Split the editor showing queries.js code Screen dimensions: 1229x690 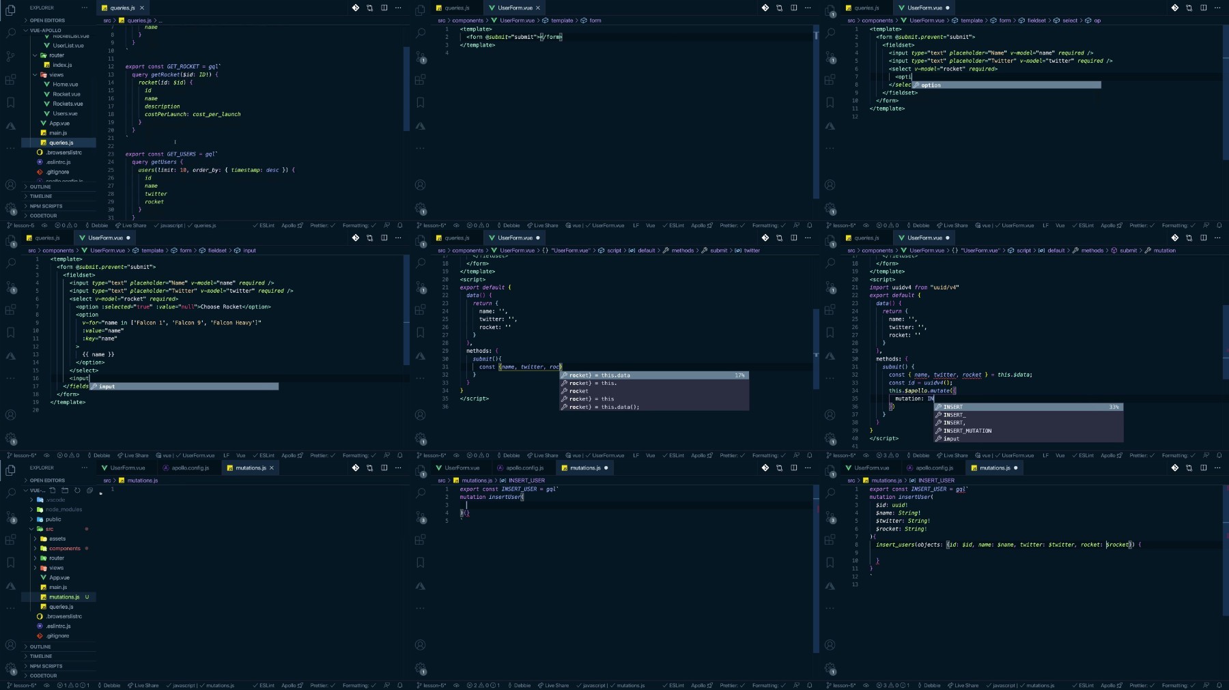pyautogui.click(x=384, y=8)
